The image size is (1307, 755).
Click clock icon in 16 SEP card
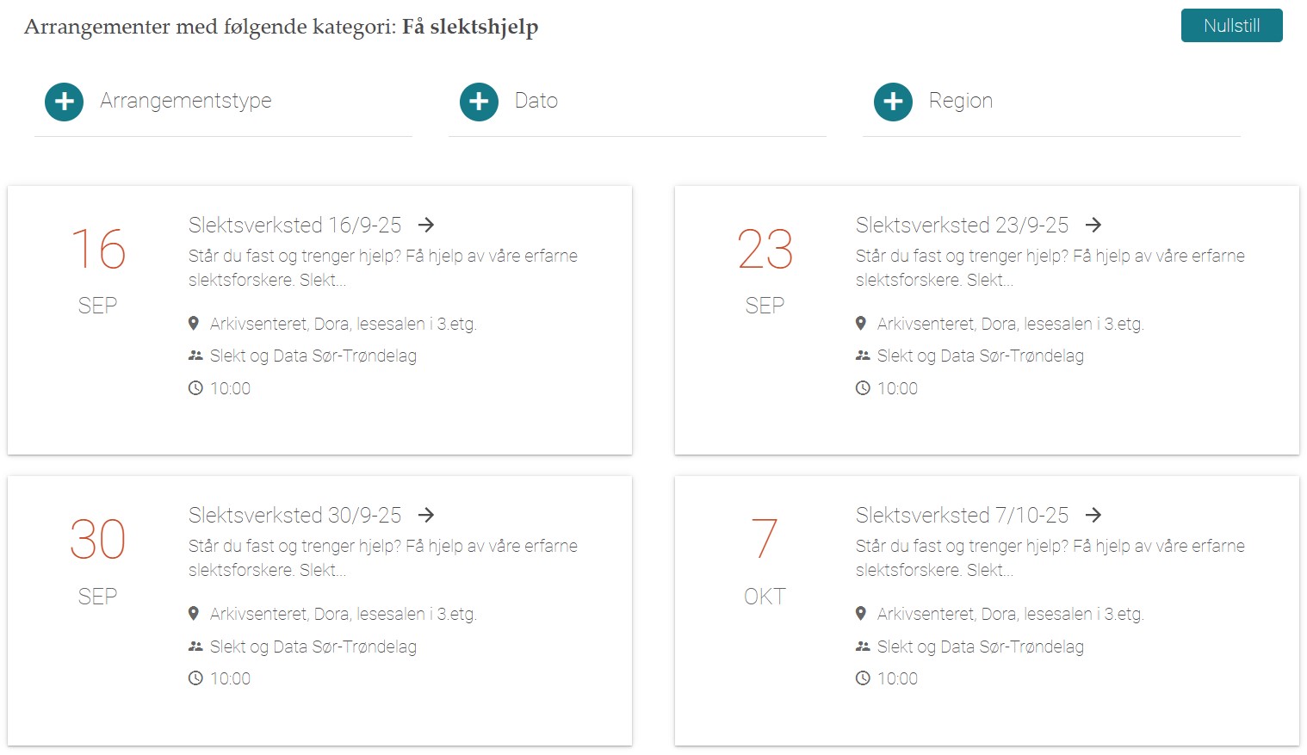pos(195,388)
